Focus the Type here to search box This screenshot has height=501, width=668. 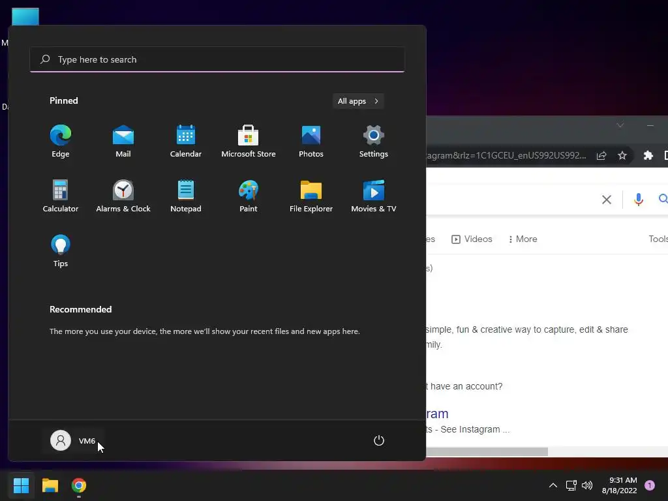pos(217,59)
